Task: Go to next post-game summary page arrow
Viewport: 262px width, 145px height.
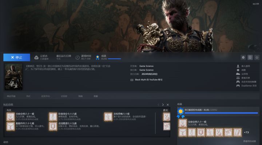Action: (x=163, y=105)
